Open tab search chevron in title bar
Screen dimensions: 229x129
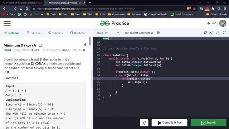200,3
